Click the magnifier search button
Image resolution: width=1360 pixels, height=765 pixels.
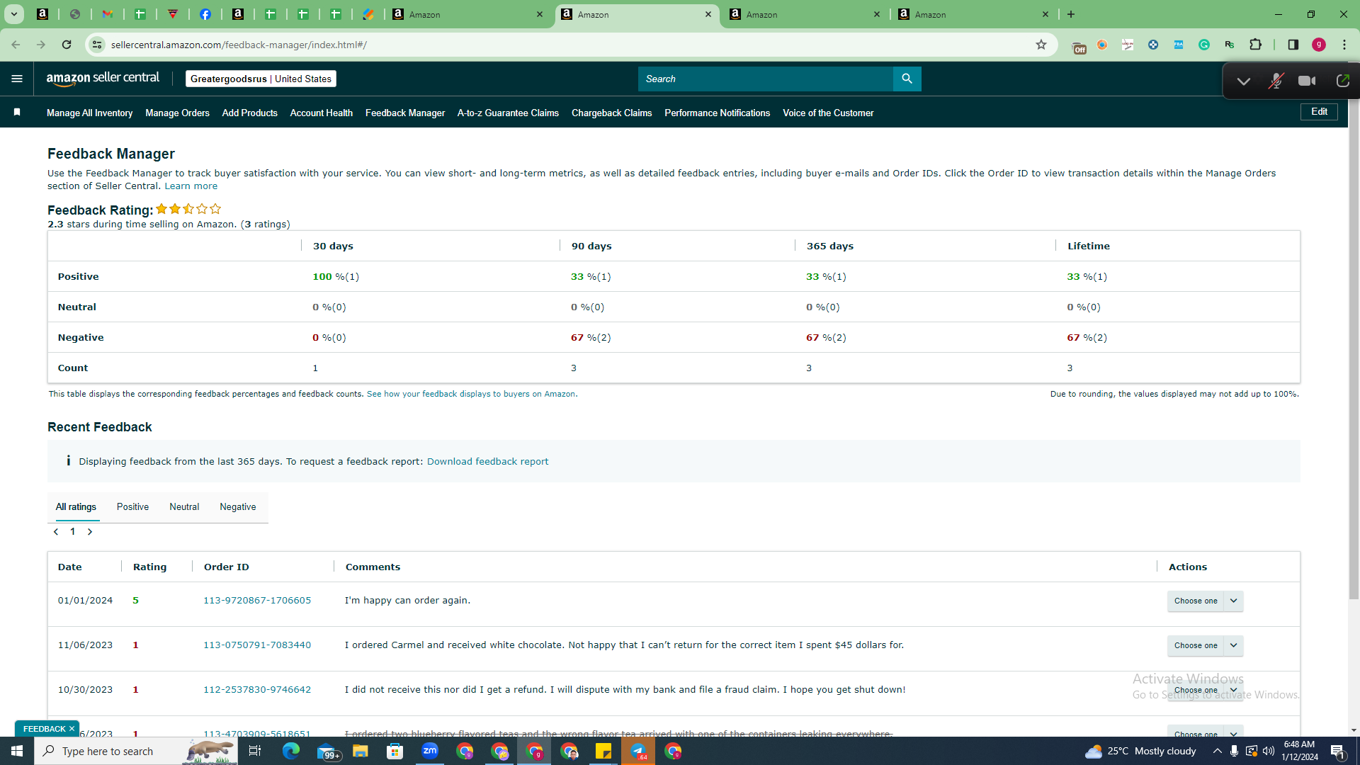tap(907, 79)
